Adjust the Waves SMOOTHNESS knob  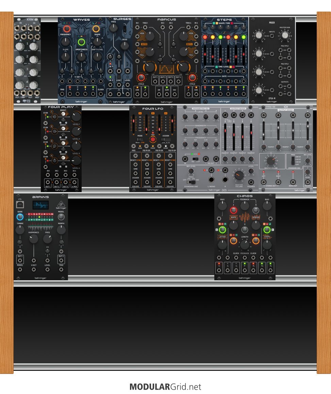(x=81, y=57)
